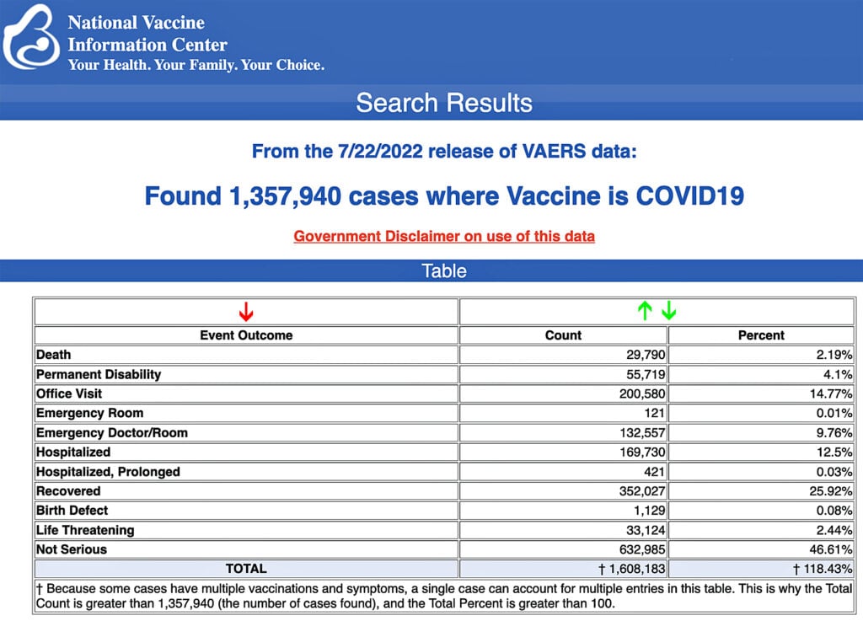Select the Event Outcome column header

pos(245,335)
